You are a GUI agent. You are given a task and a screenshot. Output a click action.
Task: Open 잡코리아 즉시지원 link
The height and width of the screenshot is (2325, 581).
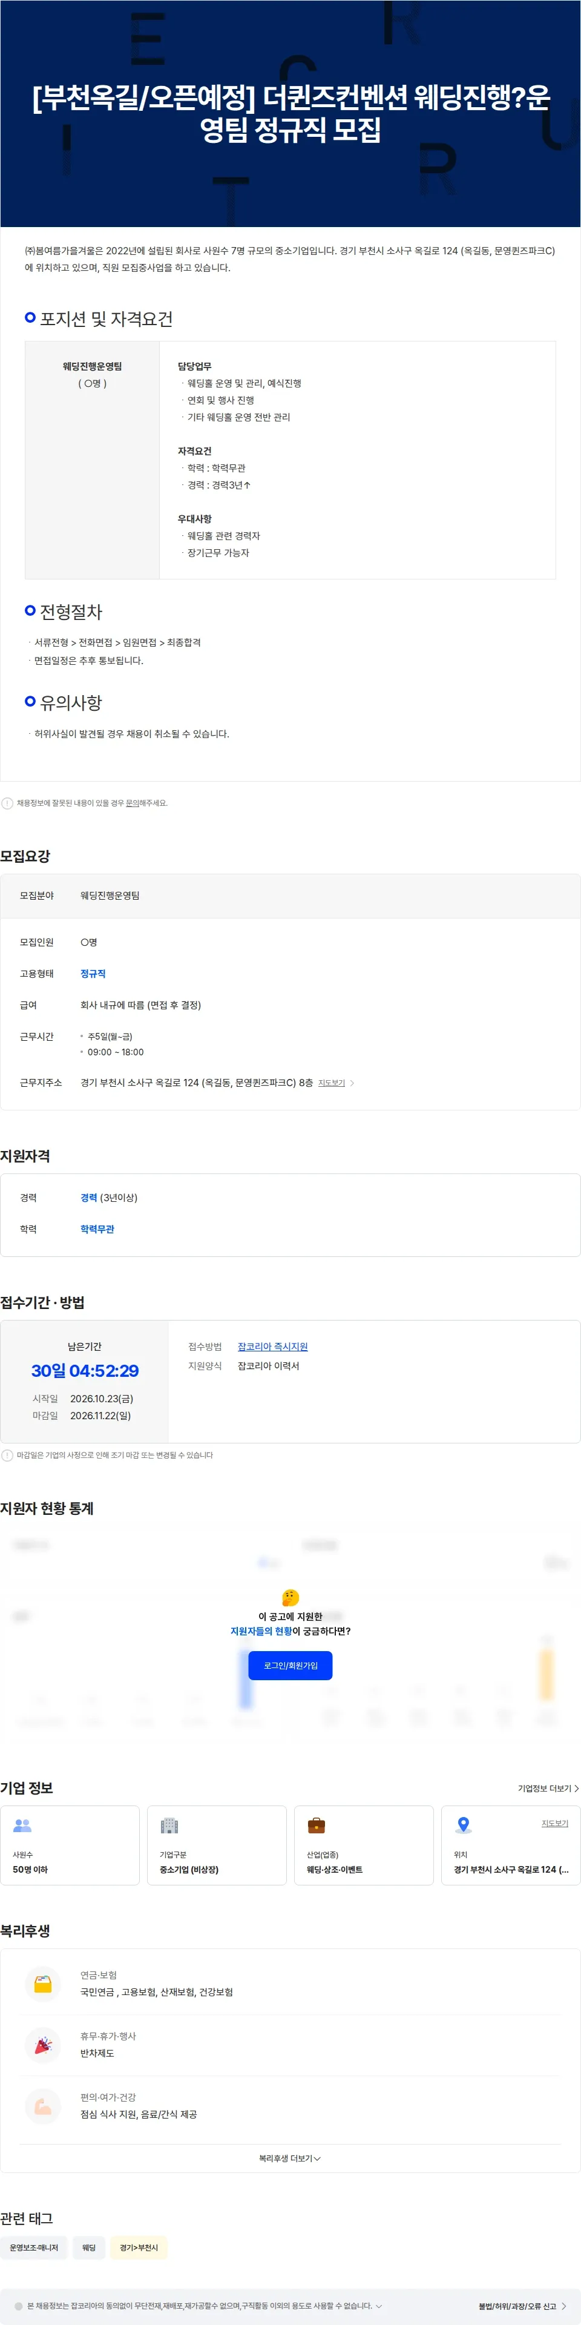pos(272,1347)
